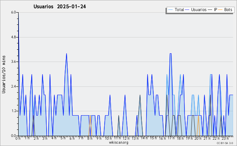
Task: Click the 9 h x-axis label
Action: pyautogui.click(x=99, y=138)
